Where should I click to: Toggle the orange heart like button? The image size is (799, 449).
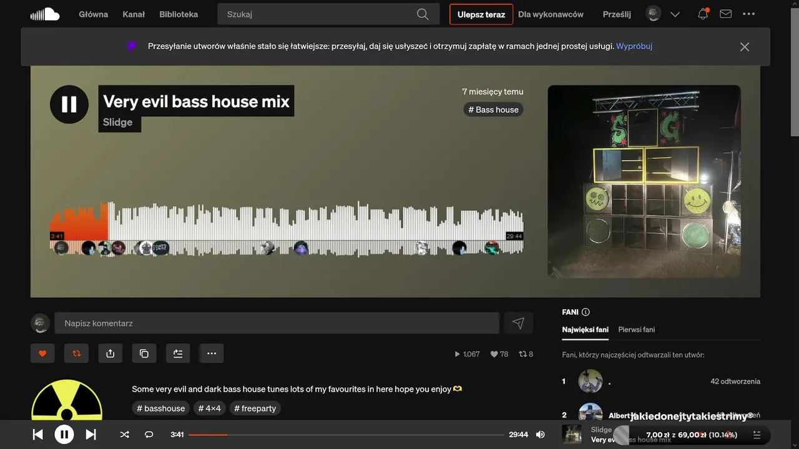coord(42,354)
